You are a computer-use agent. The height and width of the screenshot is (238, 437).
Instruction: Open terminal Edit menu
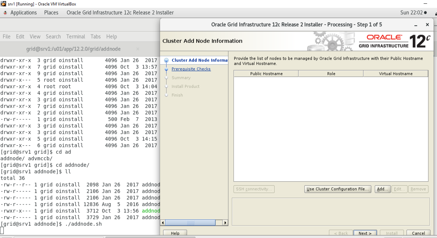point(20,37)
